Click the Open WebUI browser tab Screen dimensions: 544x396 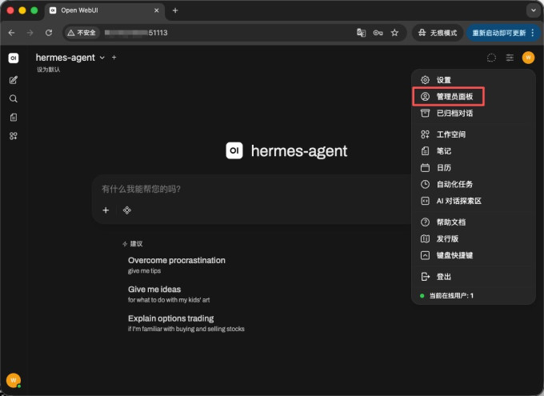(x=103, y=10)
